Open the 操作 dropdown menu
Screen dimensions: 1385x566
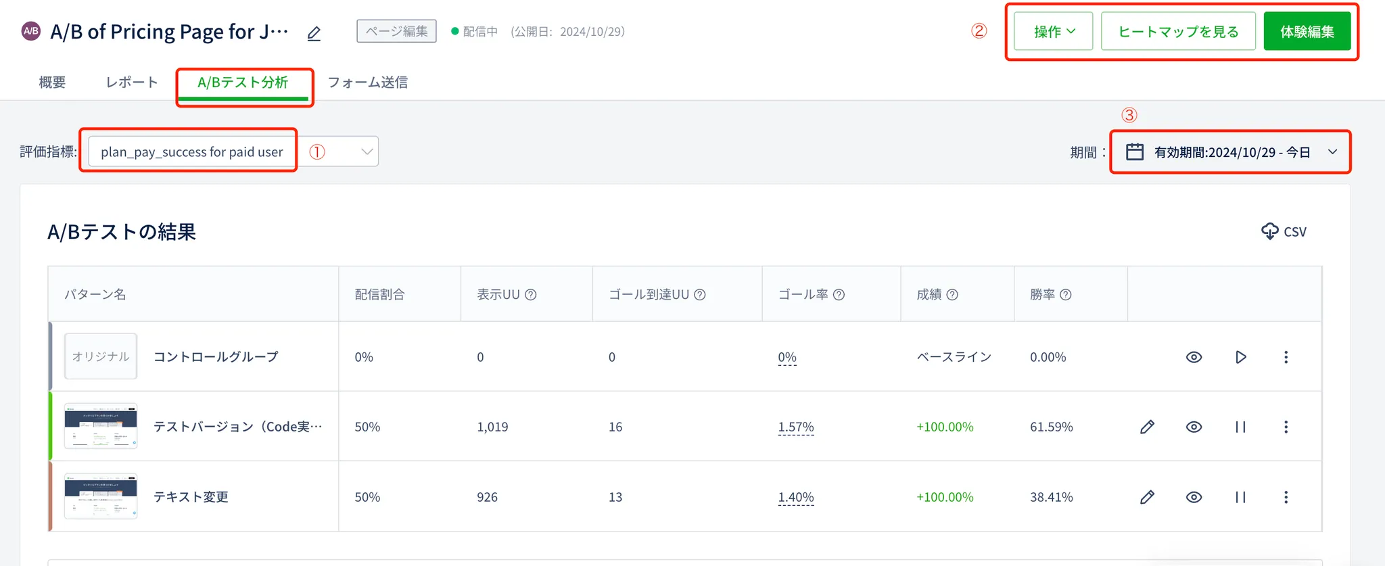tap(1053, 32)
